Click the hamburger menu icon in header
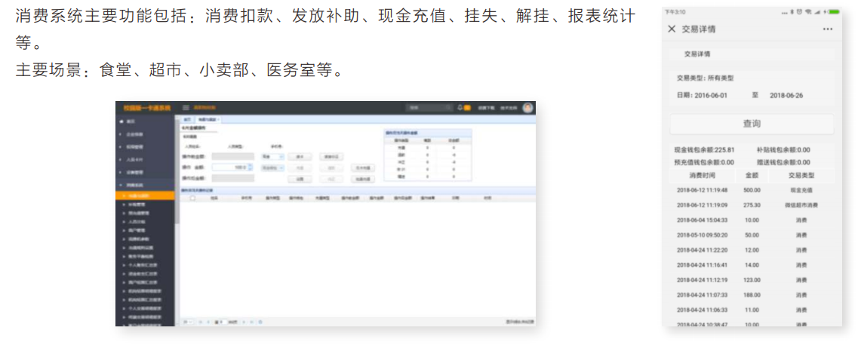861x349 pixels. tap(186, 108)
